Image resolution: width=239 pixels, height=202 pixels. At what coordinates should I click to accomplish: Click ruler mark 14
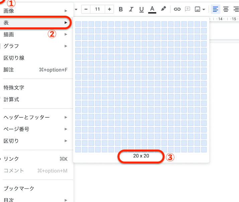click(x=220, y=19)
